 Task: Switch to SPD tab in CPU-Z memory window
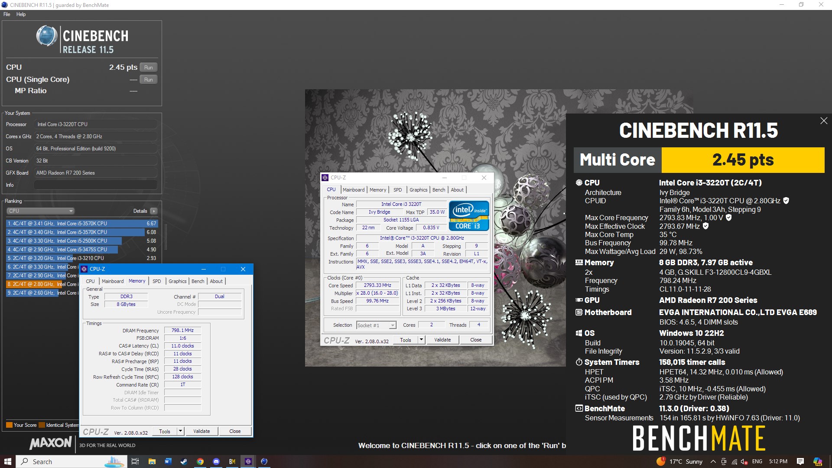(x=157, y=281)
